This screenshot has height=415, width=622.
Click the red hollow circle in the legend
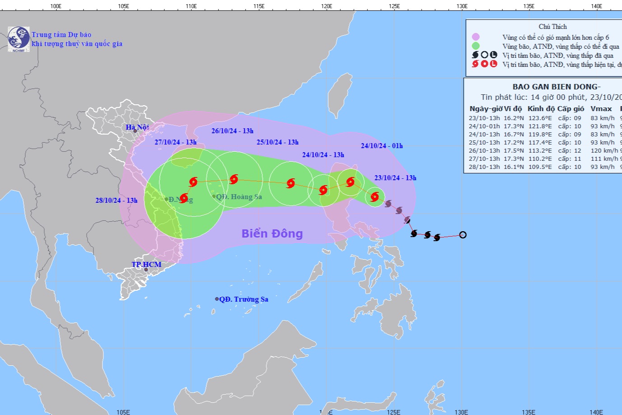(484, 64)
